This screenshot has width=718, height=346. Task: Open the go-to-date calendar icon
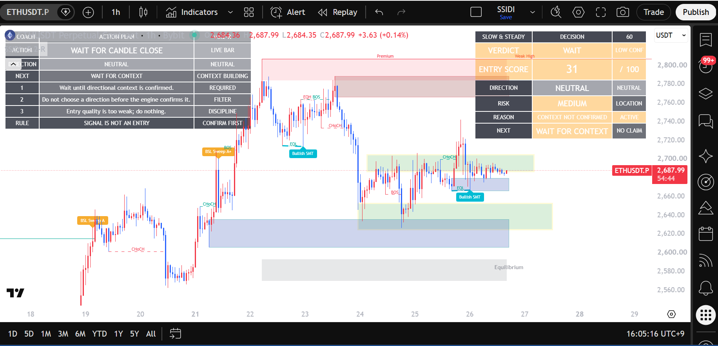pyautogui.click(x=175, y=334)
